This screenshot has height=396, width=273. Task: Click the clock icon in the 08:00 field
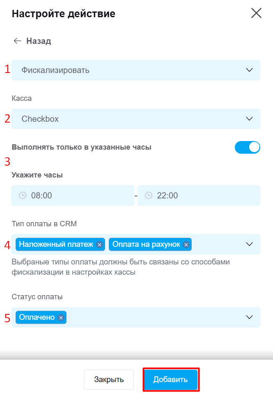23,196
